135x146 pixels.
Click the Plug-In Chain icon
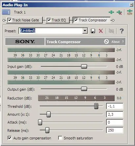tap(111, 12)
